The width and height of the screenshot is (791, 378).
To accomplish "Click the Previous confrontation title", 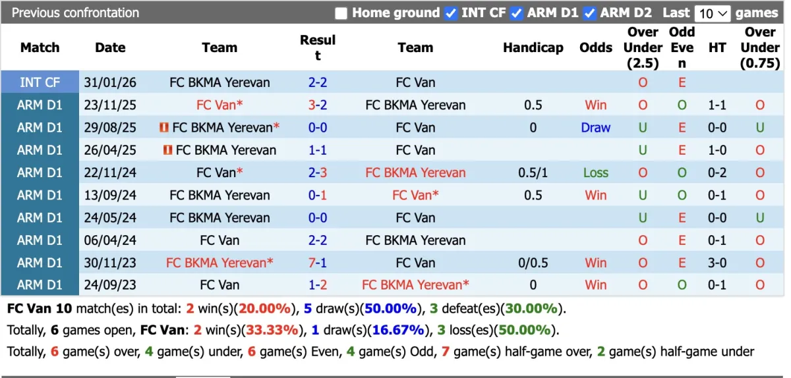I will click(x=75, y=13).
